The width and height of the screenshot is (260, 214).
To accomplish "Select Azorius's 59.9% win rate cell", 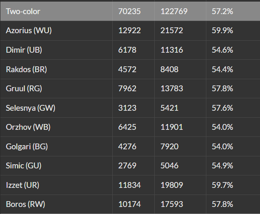I will click(222, 31).
